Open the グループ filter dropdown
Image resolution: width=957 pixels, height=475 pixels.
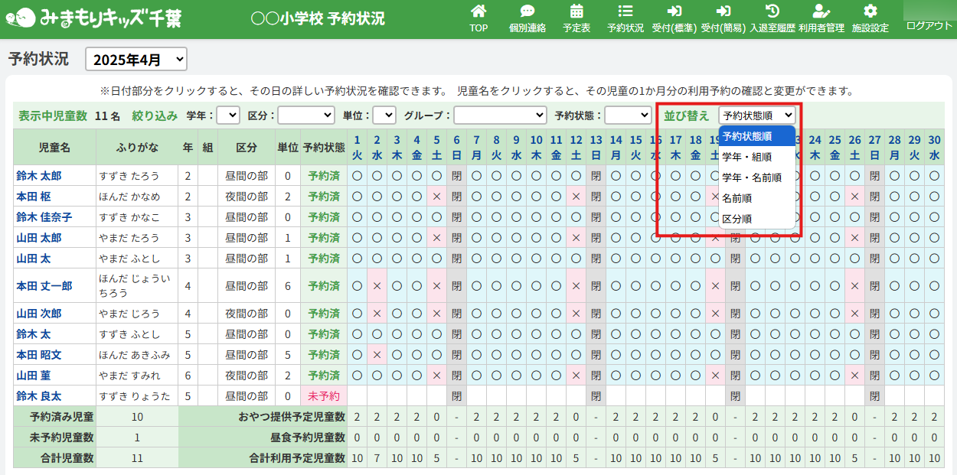500,115
